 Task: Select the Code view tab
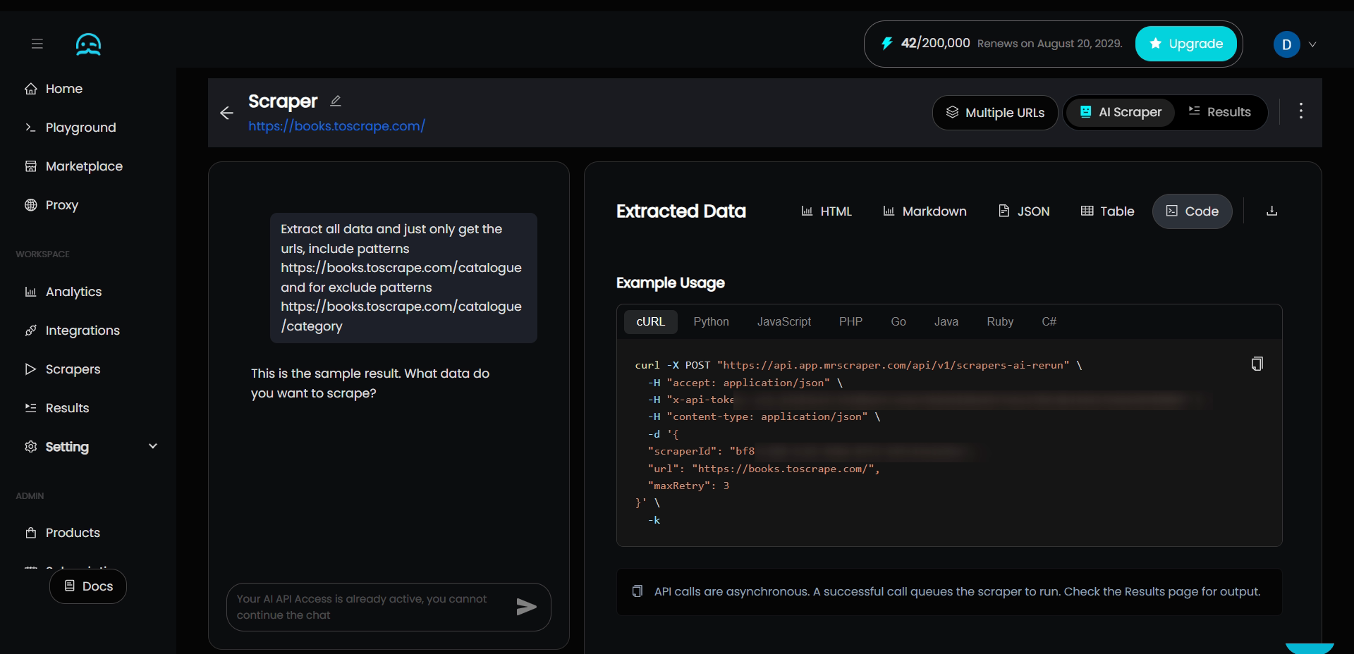pyautogui.click(x=1192, y=211)
